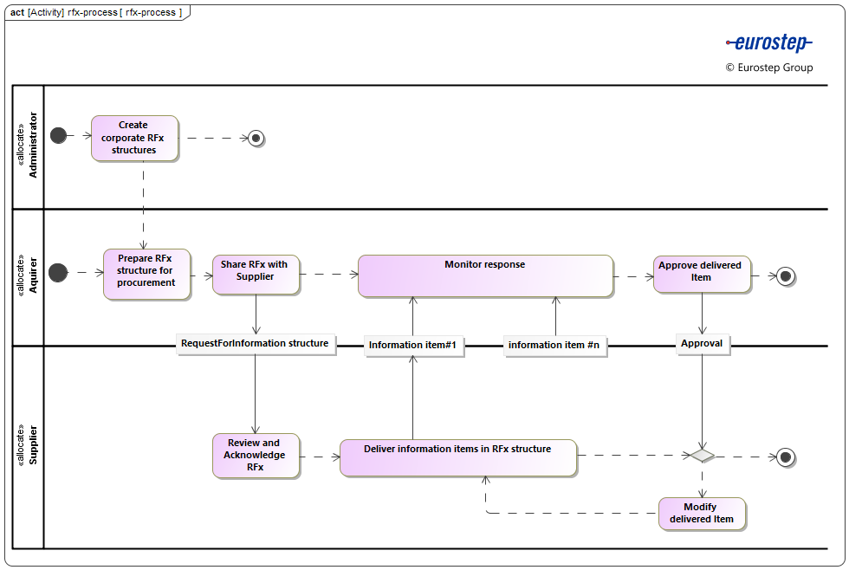Select the Information item#1 object node
Viewport: 849px width, 570px height.
click(x=413, y=345)
